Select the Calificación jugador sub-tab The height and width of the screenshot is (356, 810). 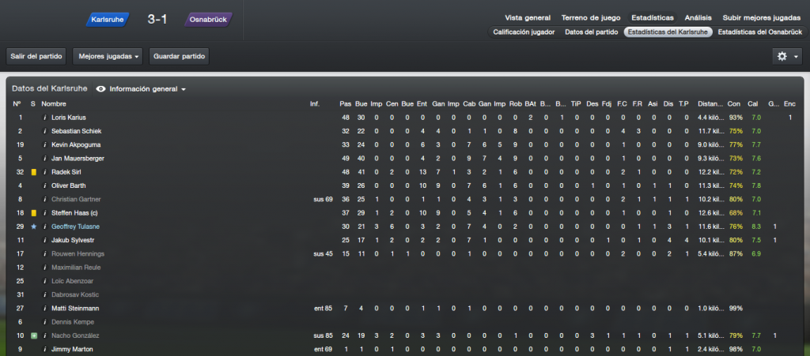coord(524,32)
